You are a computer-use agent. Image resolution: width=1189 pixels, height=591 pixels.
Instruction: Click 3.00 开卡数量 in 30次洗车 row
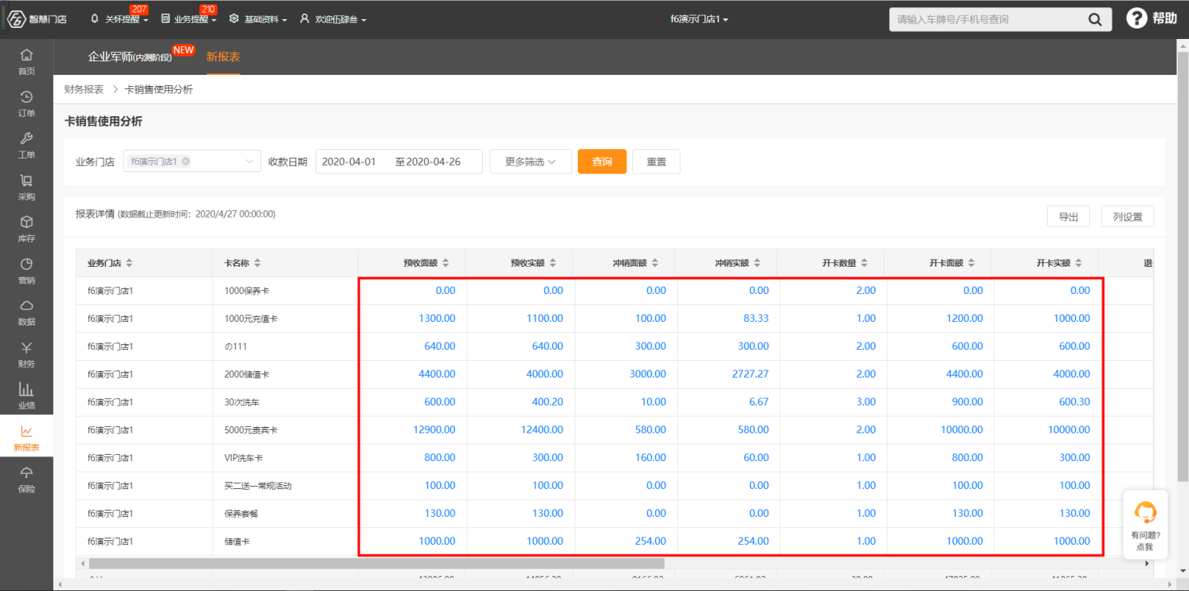click(x=866, y=402)
